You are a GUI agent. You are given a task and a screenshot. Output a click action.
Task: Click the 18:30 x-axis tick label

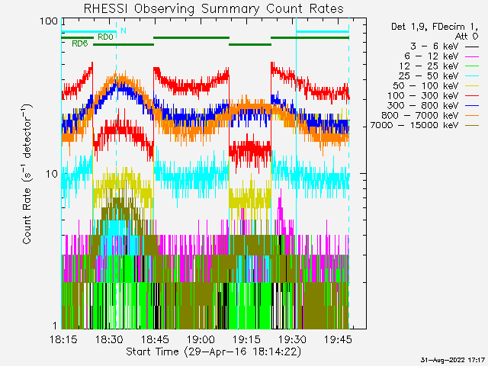109,339
